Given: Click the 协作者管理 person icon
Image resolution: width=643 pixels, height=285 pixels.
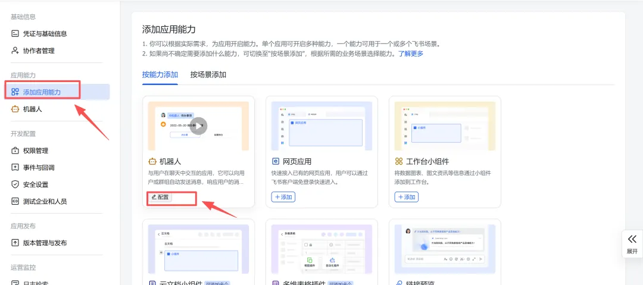Looking at the screenshot, I should (x=15, y=51).
